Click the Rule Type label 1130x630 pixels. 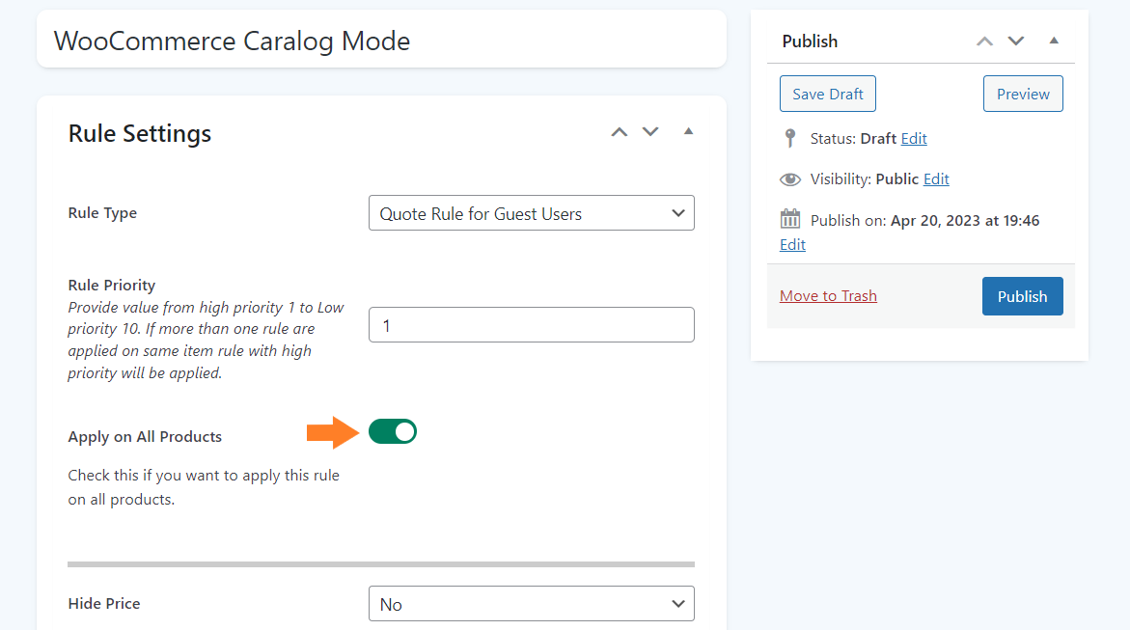(102, 213)
